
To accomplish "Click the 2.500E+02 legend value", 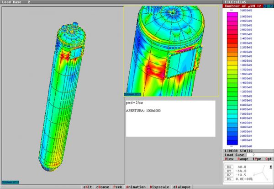I will tap(246, 34).
